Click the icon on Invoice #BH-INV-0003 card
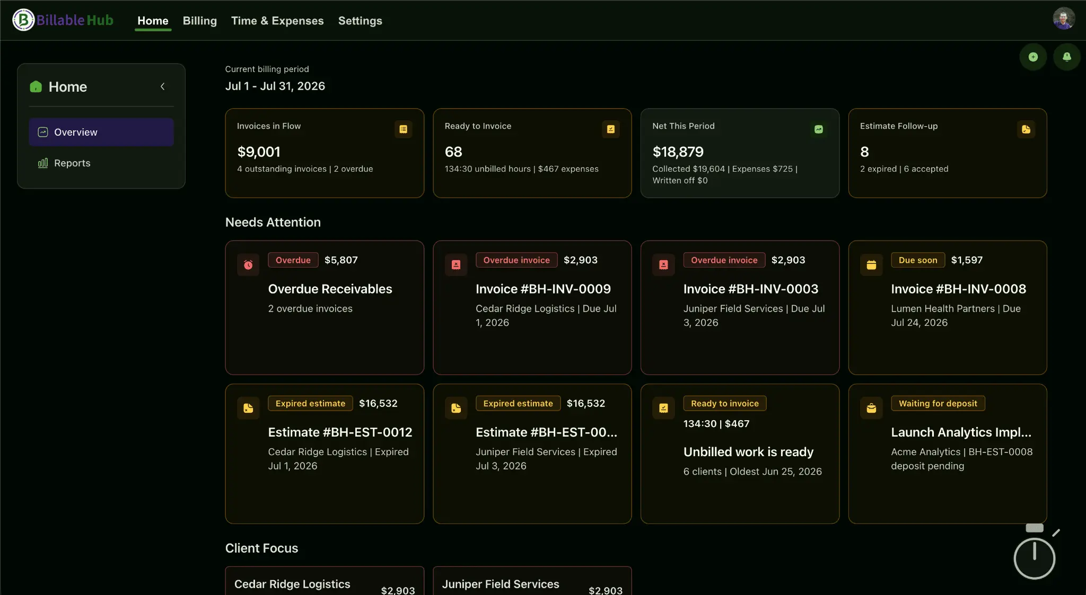Screen dimensions: 1086x595 tap(663, 265)
